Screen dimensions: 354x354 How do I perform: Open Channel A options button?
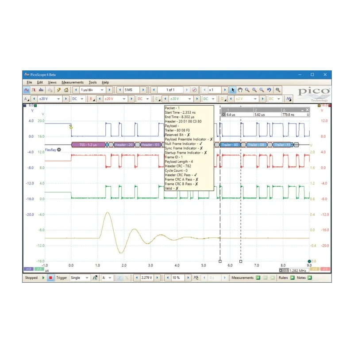[x=27, y=99]
